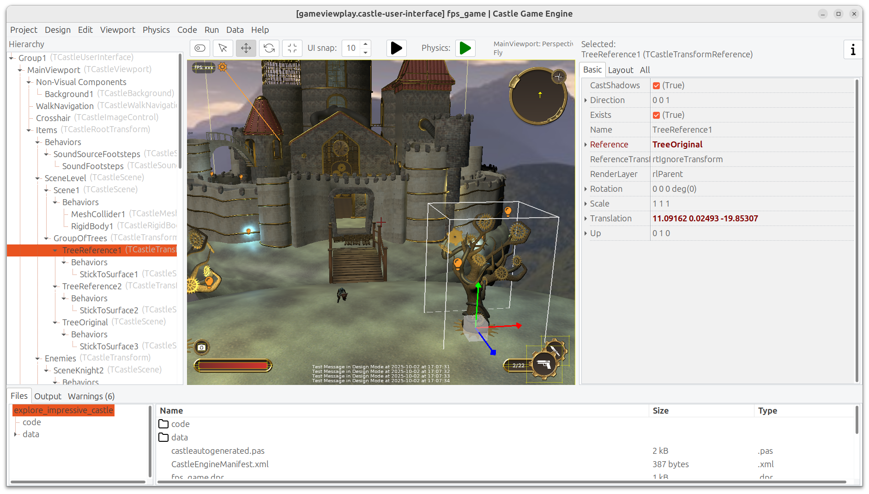Activate the Rotate tool
Viewport: 869px width, 494px height.
[269, 48]
